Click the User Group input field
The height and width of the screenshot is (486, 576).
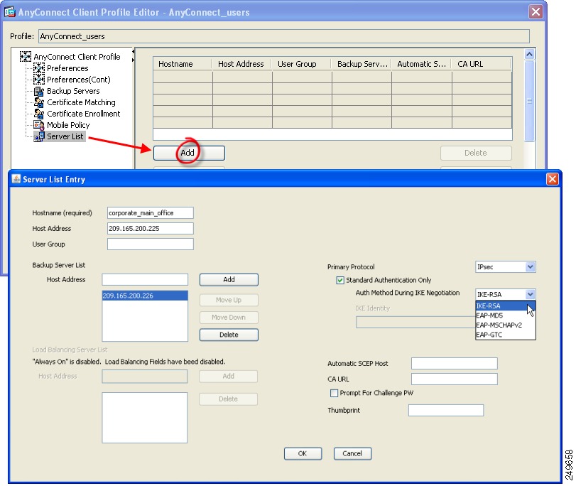(x=151, y=244)
